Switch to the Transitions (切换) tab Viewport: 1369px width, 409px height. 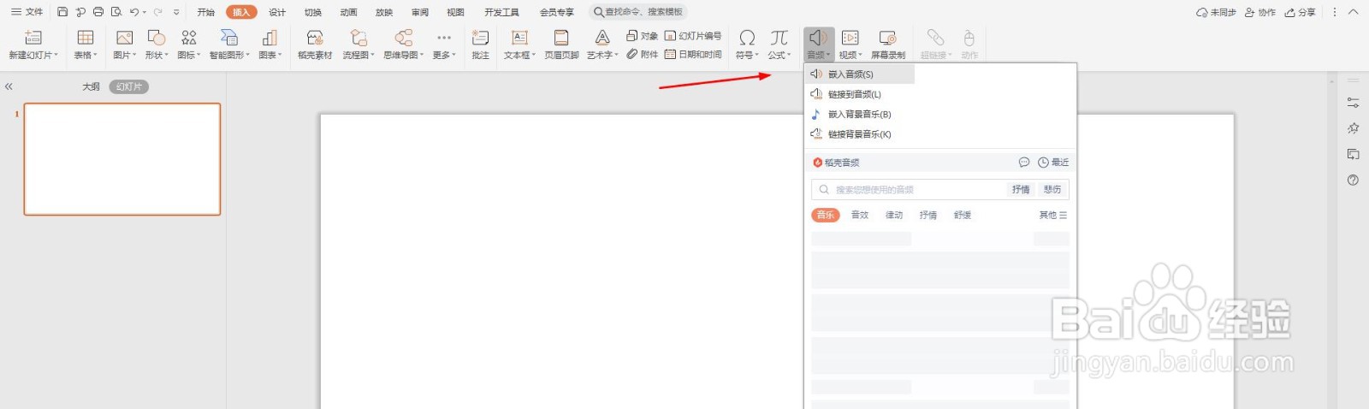(313, 12)
